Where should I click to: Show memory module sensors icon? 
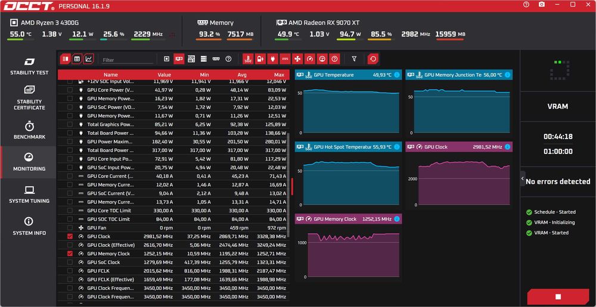pyautogui.click(x=216, y=59)
